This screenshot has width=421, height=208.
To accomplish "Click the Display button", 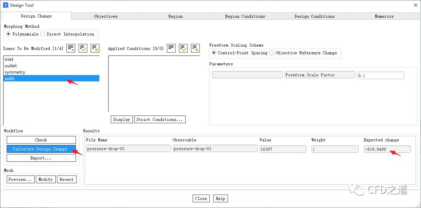I will tap(122, 119).
